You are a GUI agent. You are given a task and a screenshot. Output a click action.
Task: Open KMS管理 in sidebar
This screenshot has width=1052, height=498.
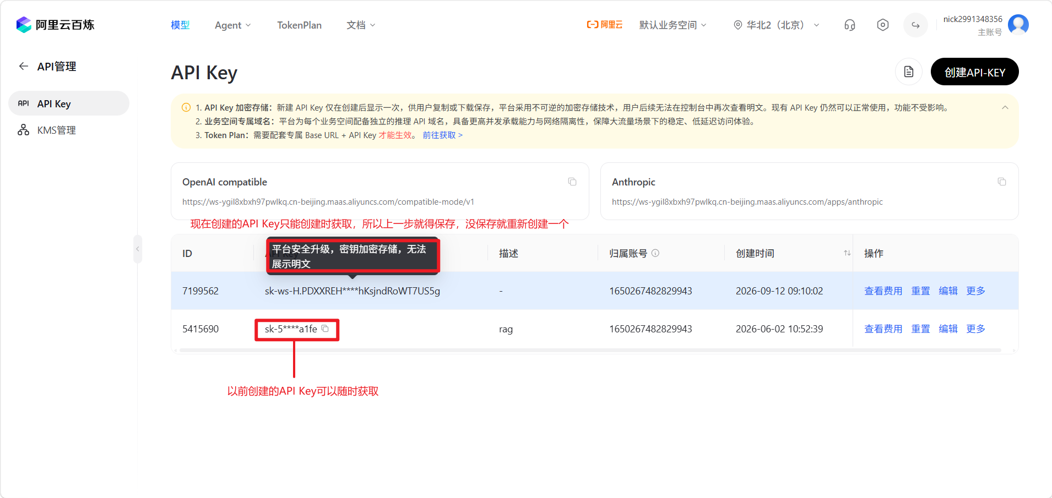pos(69,130)
